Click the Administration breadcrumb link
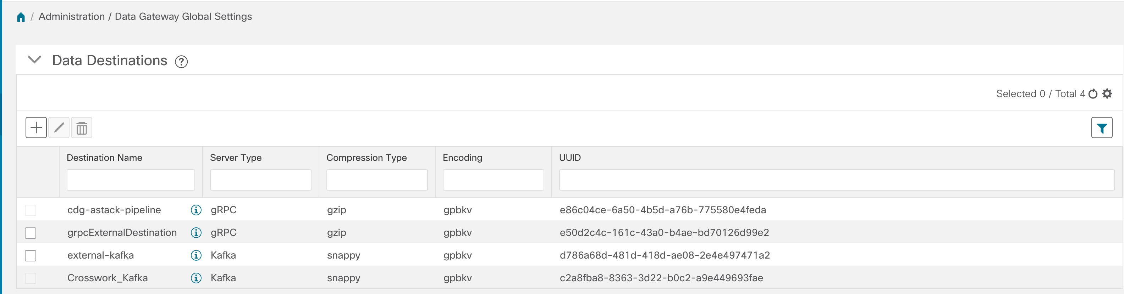 click(72, 17)
